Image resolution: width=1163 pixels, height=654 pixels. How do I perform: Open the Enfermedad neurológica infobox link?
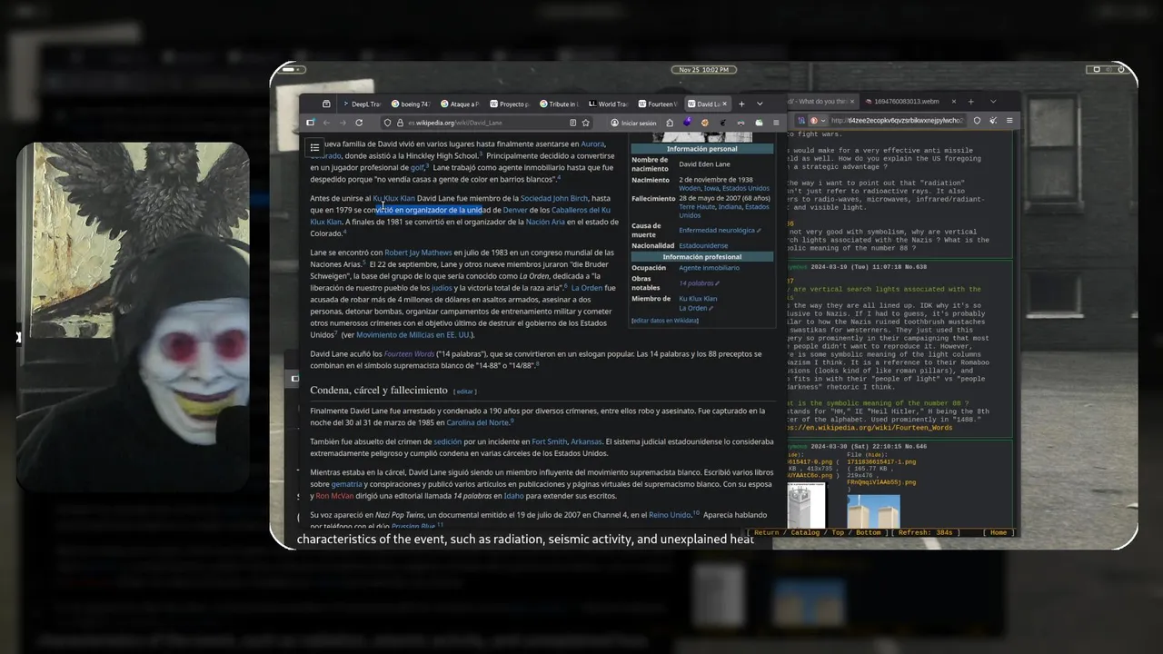pos(717,230)
